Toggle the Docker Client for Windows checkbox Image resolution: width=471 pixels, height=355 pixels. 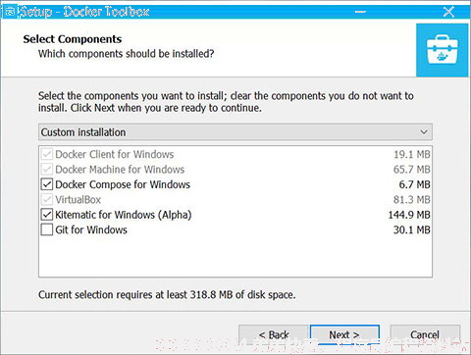(47, 154)
